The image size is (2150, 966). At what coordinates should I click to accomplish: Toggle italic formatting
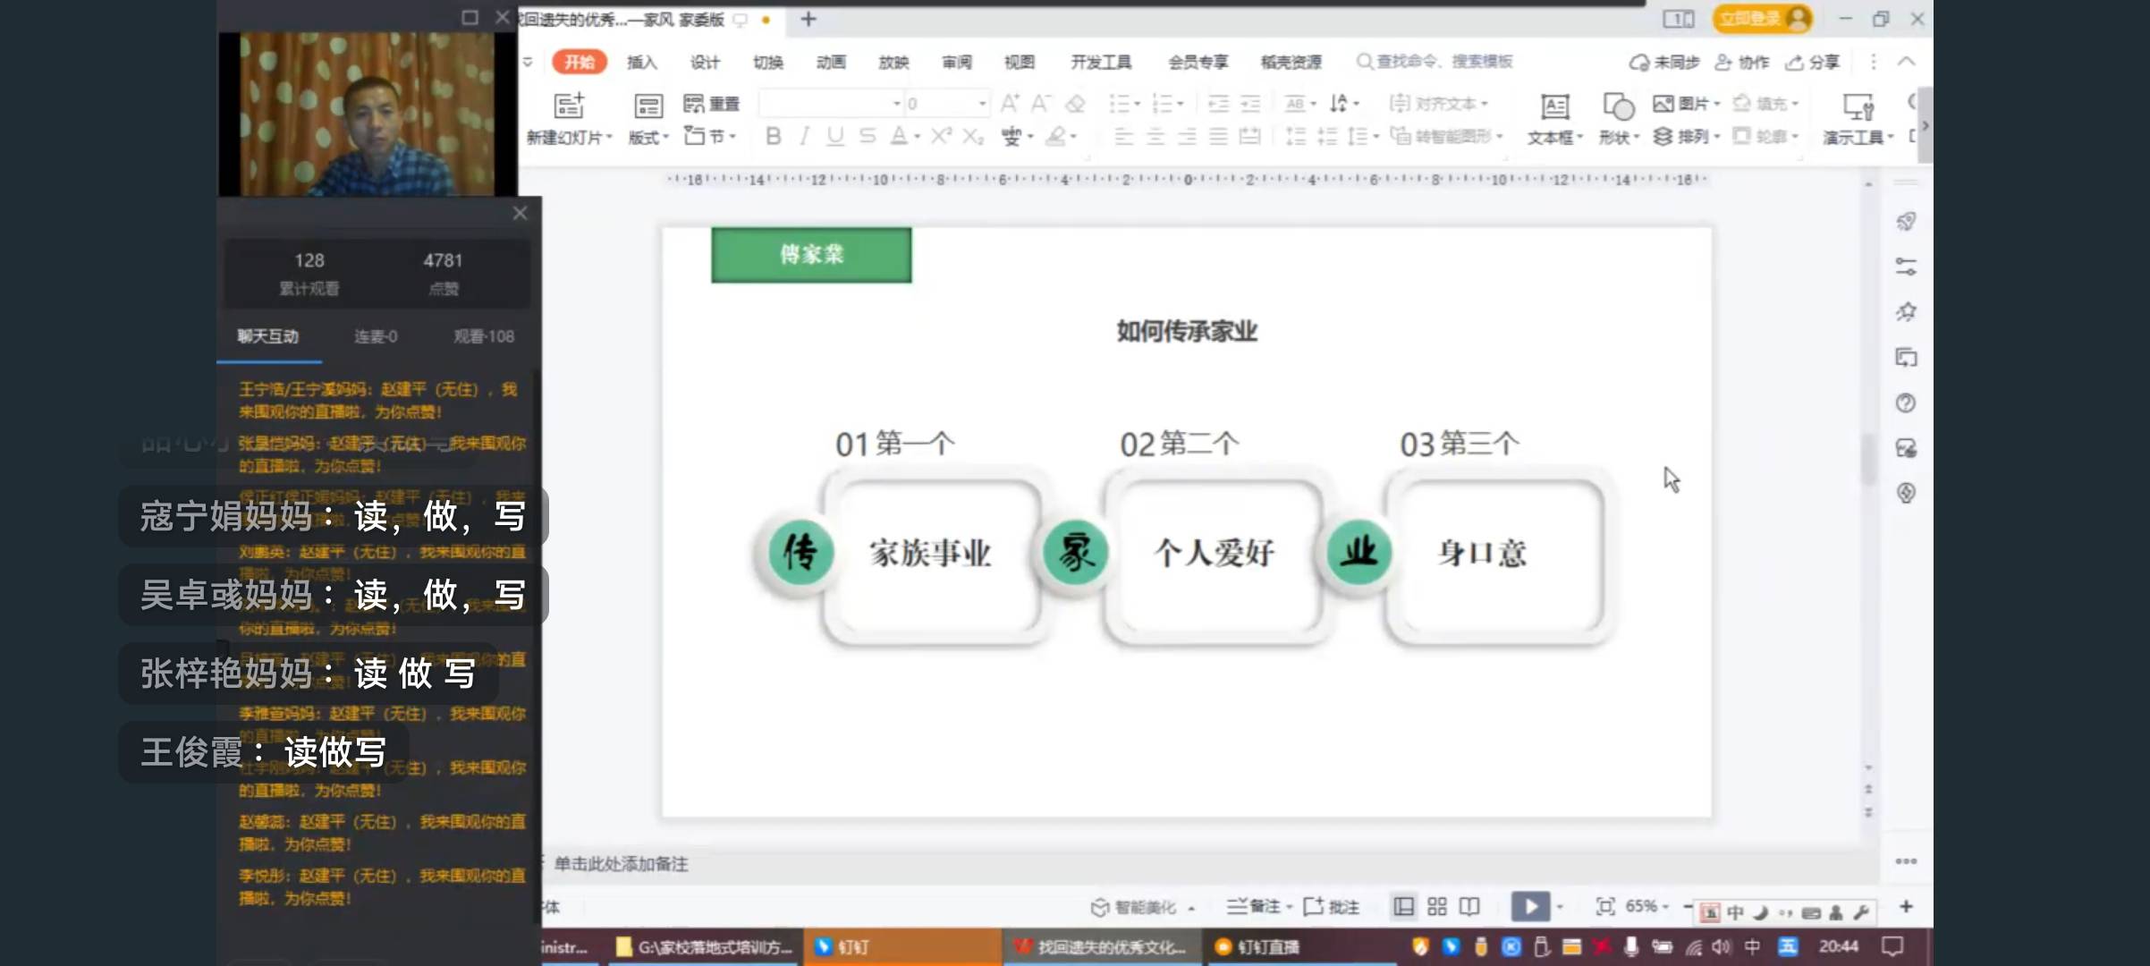point(803,136)
